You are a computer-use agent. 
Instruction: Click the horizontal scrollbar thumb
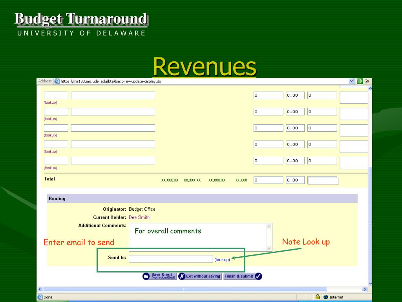pyautogui.click(x=185, y=289)
